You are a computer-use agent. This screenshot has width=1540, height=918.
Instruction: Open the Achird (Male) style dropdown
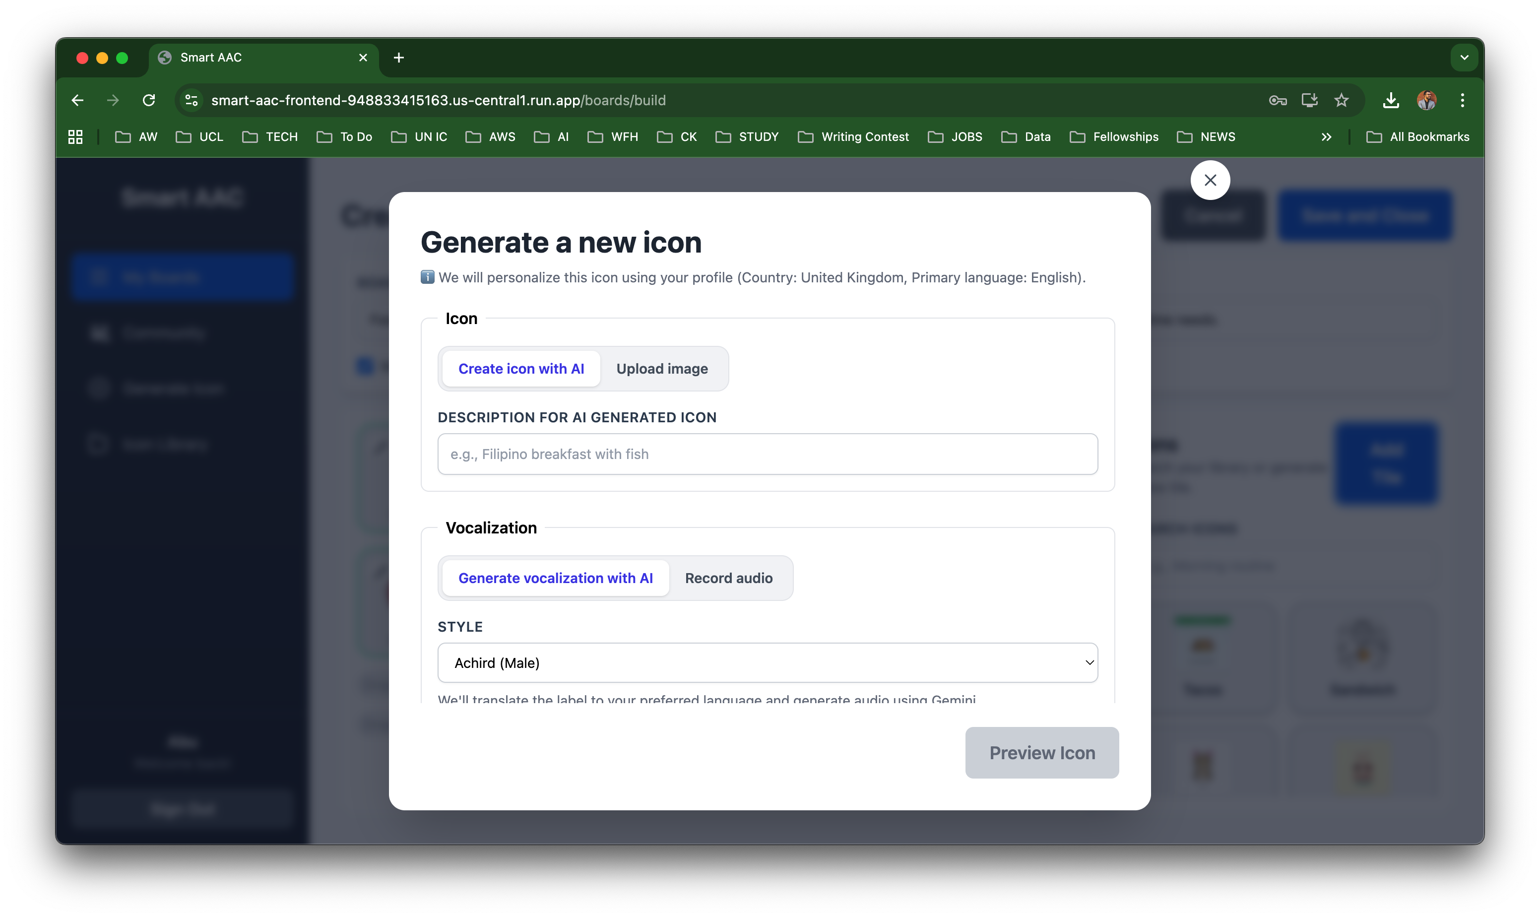tap(768, 662)
